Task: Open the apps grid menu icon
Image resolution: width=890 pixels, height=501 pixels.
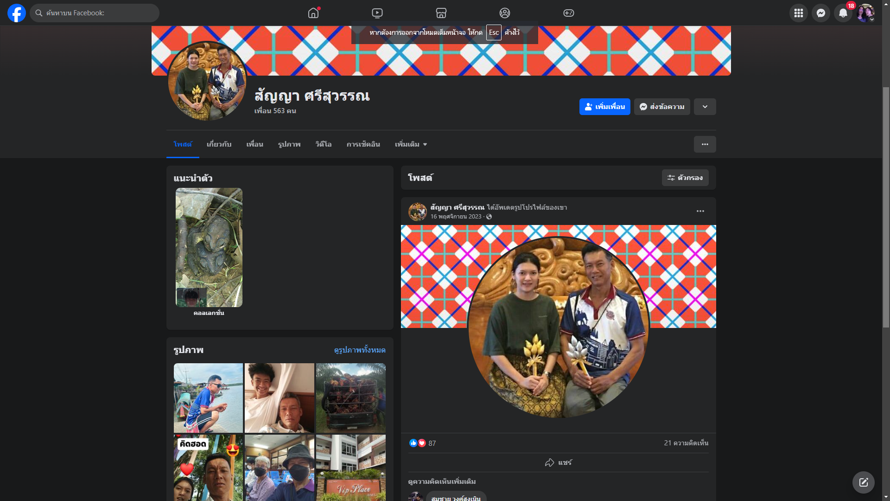Action: tap(798, 13)
